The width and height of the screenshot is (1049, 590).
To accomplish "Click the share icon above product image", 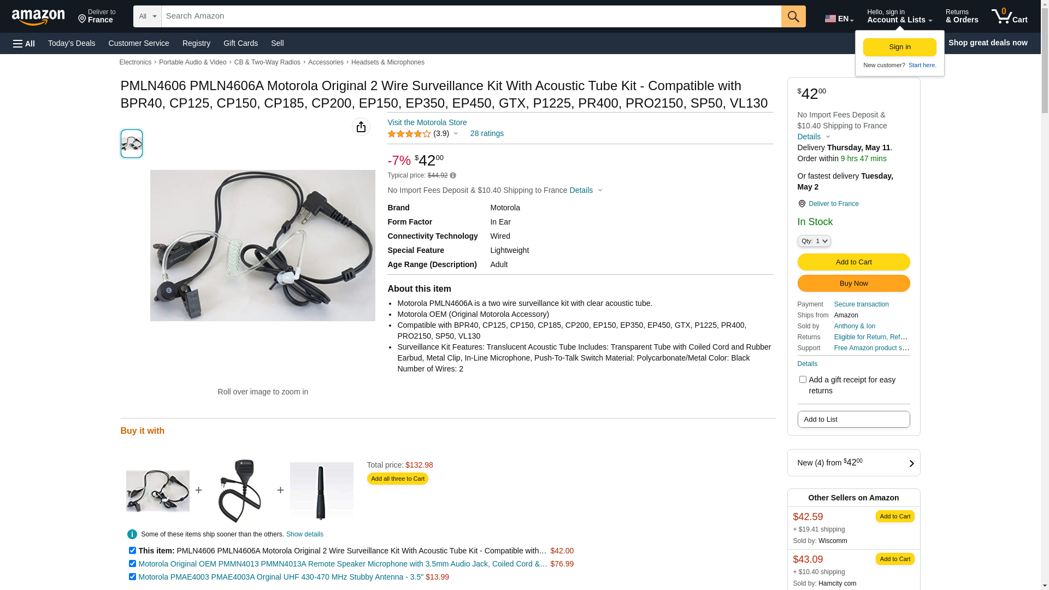I will [x=361, y=127].
